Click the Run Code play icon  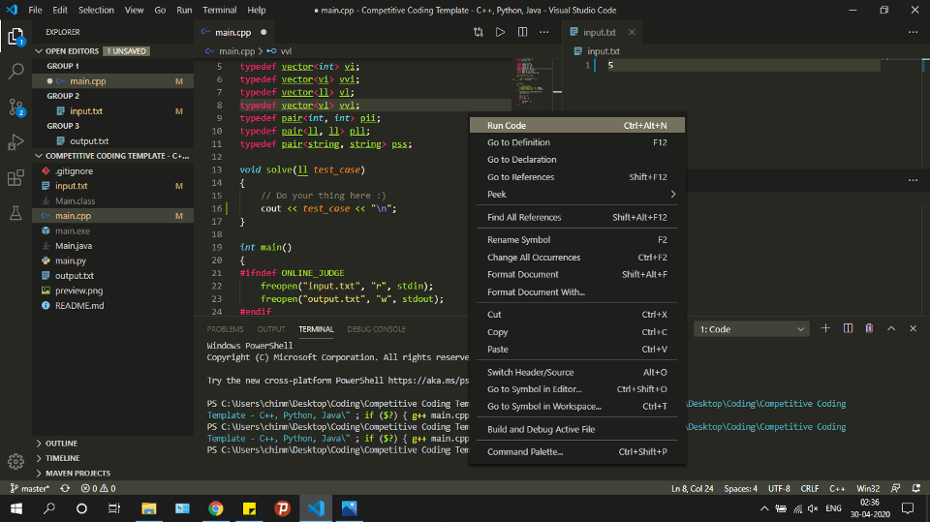[x=501, y=32]
